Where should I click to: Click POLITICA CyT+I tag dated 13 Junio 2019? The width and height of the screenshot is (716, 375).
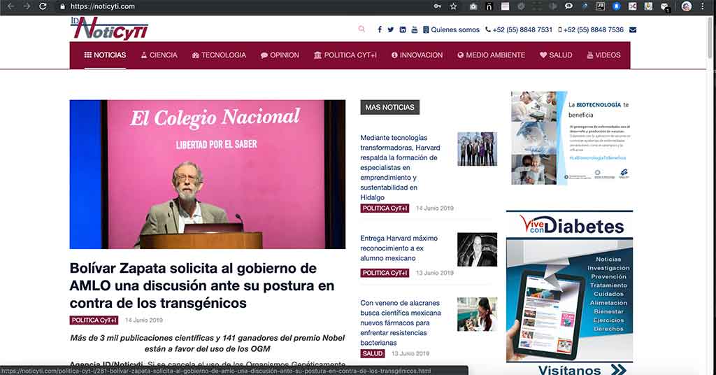click(385, 273)
